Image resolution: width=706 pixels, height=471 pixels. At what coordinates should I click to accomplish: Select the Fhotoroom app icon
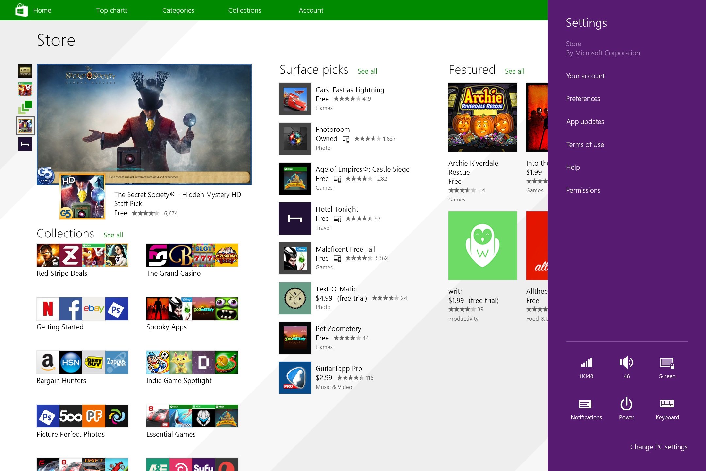click(294, 138)
